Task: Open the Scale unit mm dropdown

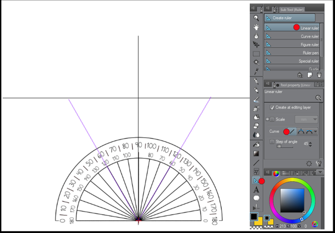Action: [306, 119]
